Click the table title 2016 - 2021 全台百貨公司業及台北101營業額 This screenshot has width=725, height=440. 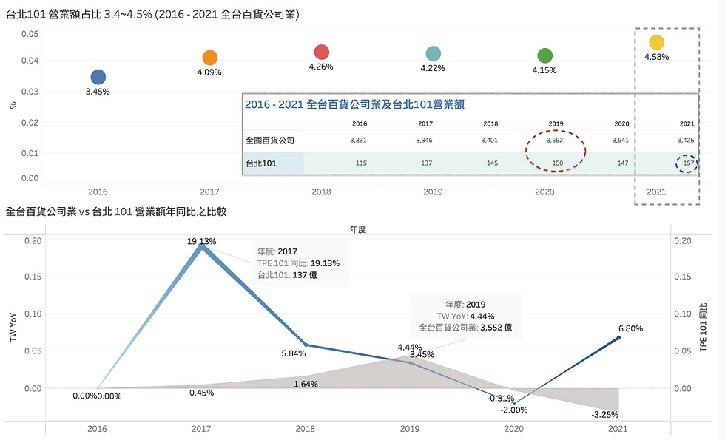coord(354,104)
